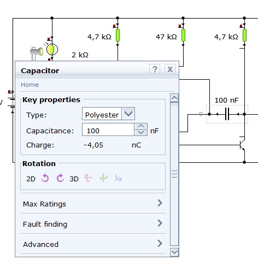Select the 47 kΩ resistor
This screenshot has width=258, height=266.
click(x=183, y=36)
